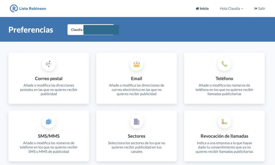Select the Teléfono handset icon
This screenshot has width=275, height=165.
[225, 64]
